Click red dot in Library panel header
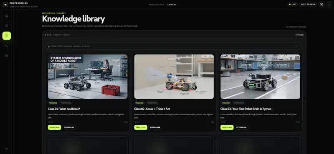Viewport: 334px width, 154px height. click(46, 35)
